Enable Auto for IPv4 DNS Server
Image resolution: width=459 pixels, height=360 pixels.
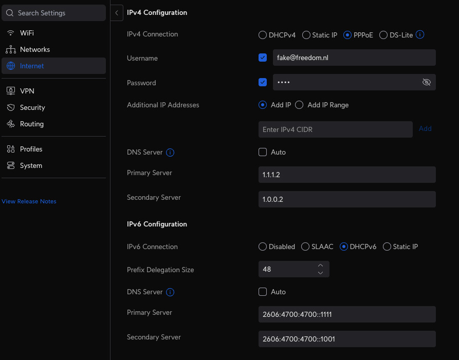(x=263, y=152)
